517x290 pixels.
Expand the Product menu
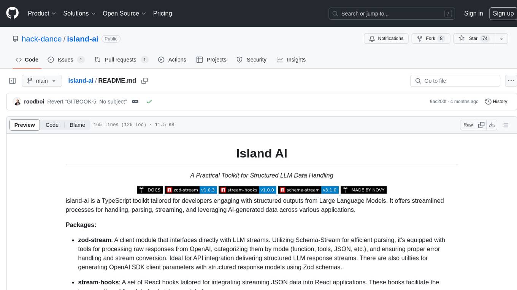[x=42, y=13]
